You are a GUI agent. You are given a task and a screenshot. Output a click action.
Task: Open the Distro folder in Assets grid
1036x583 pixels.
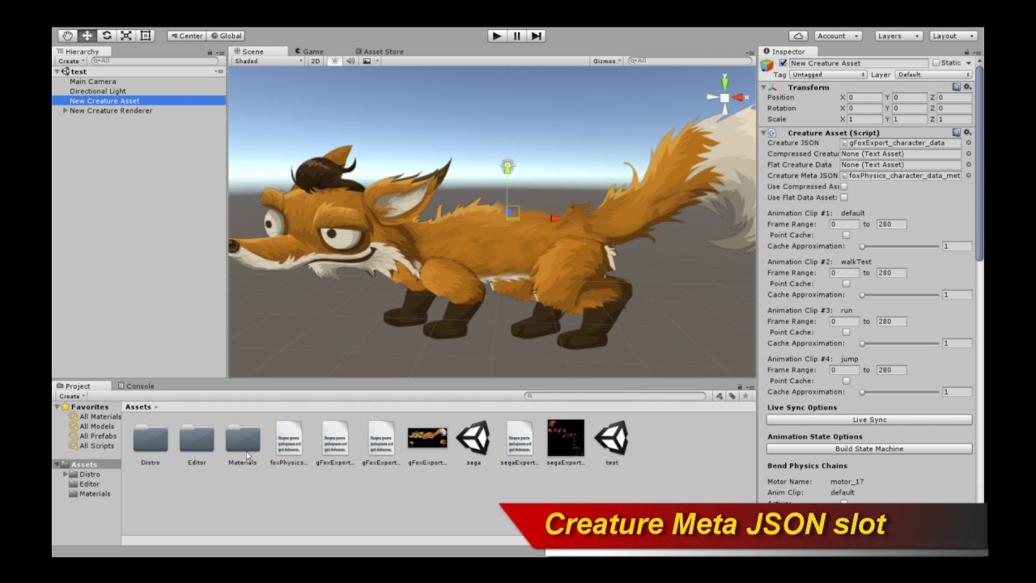(151, 442)
